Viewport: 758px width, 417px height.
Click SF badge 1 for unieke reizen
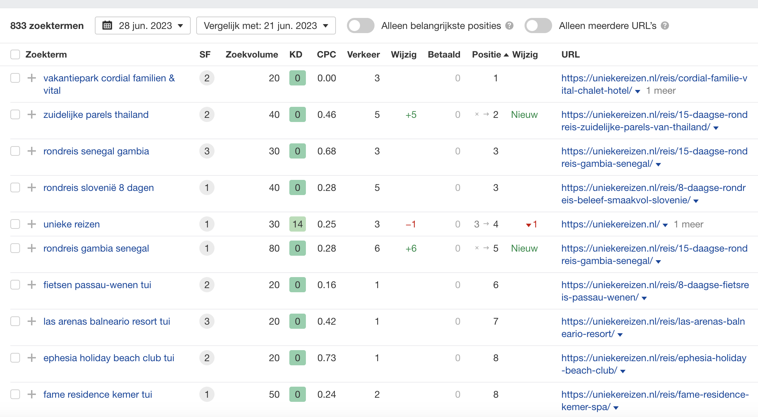(207, 224)
